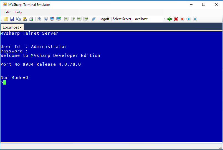Click the previous page green left arrow
The height and width of the screenshot is (150, 223).
pos(67,19)
